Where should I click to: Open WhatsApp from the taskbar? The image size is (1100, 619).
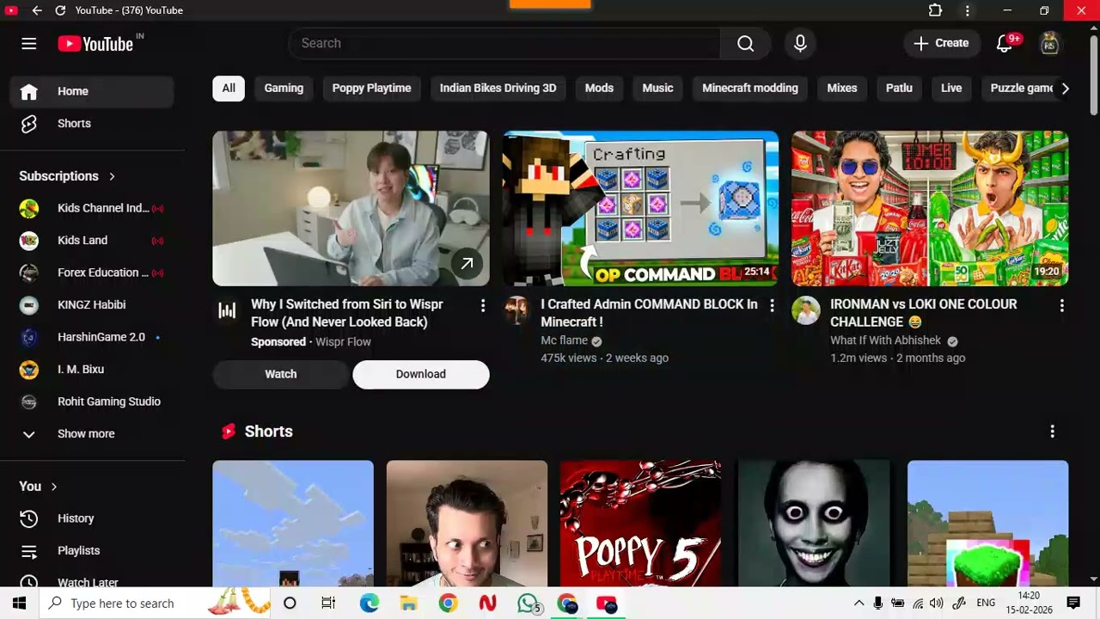[528, 604]
